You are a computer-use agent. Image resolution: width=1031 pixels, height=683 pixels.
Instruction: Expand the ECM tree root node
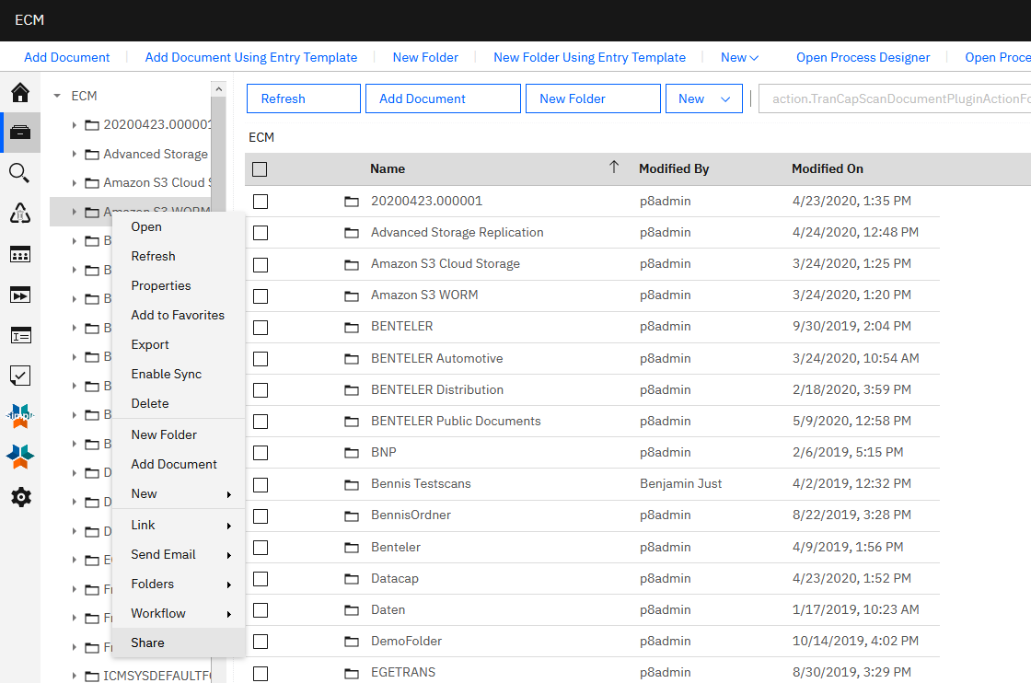tap(58, 95)
